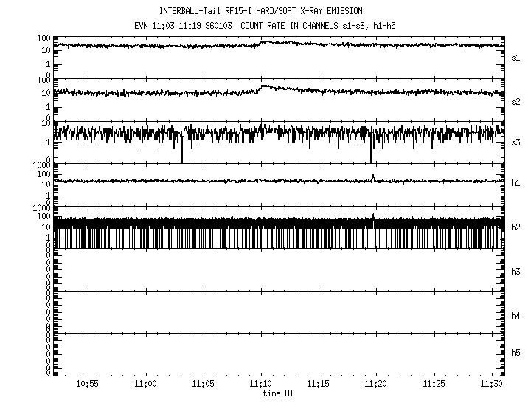Viewport: 531px width, 406px height.
Task: Select the h5 channel label
Action: point(516,353)
